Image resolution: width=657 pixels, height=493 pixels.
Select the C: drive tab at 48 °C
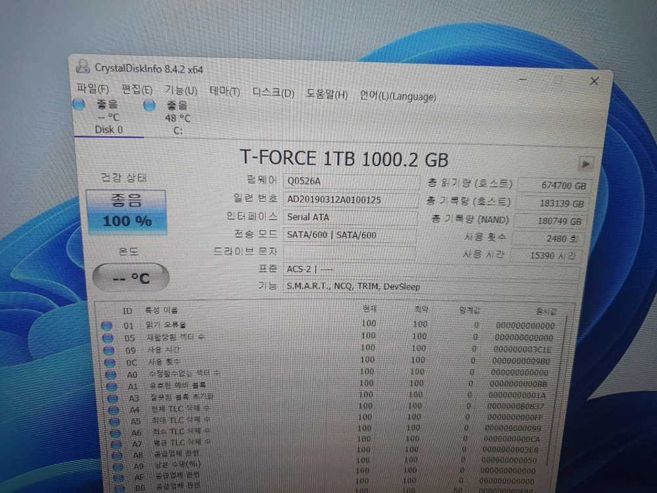[178, 118]
